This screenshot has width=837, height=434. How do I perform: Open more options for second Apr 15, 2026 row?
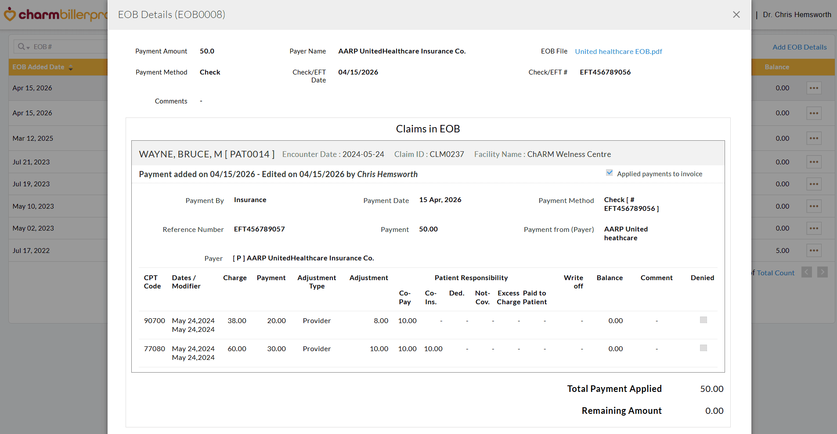coord(814,113)
